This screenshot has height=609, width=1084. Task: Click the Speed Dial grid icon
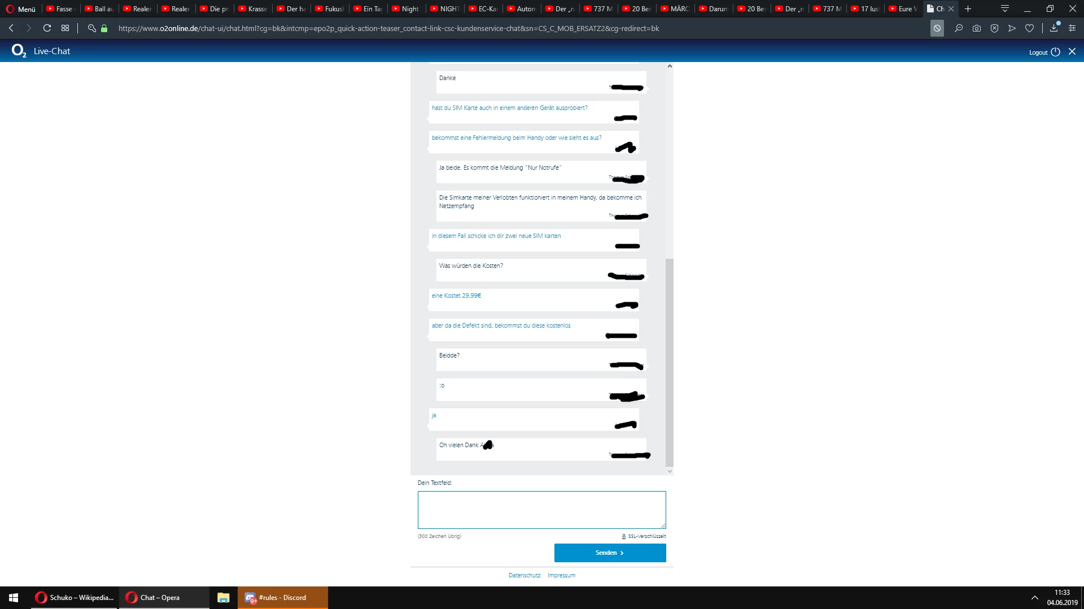point(65,28)
